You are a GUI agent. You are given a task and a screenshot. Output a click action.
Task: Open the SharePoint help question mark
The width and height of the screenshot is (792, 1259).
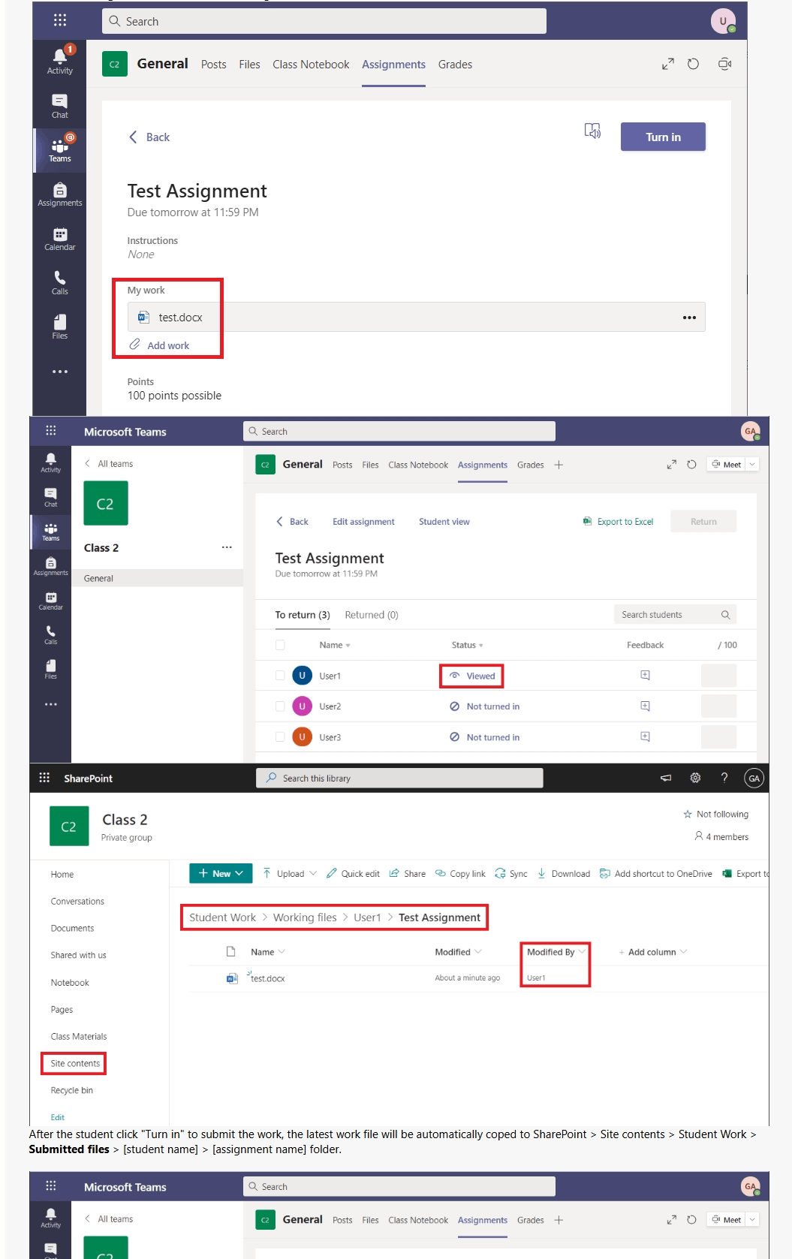[724, 778]
